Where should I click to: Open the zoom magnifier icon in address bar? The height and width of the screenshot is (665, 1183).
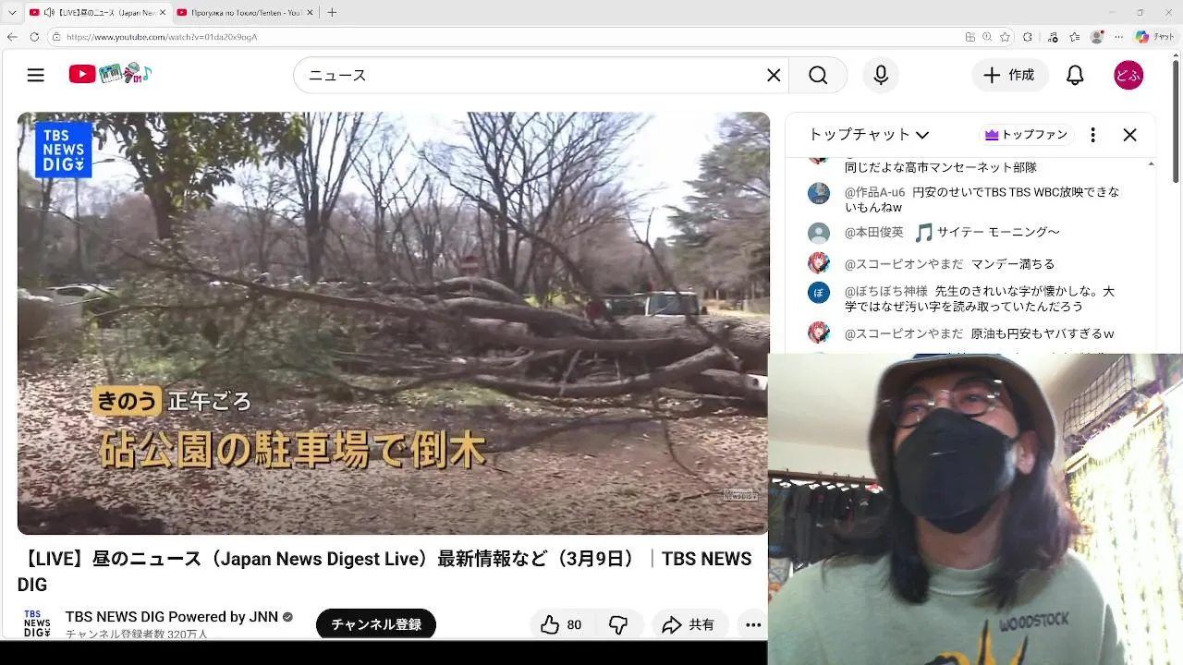point(987,37)
